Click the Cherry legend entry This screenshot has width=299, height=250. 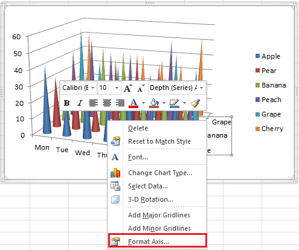pos(269,129)
